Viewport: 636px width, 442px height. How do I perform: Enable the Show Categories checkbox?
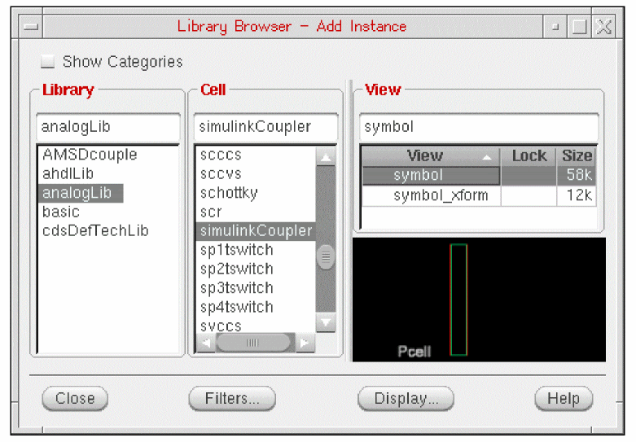pyautogui.click(x=47, y=62)
